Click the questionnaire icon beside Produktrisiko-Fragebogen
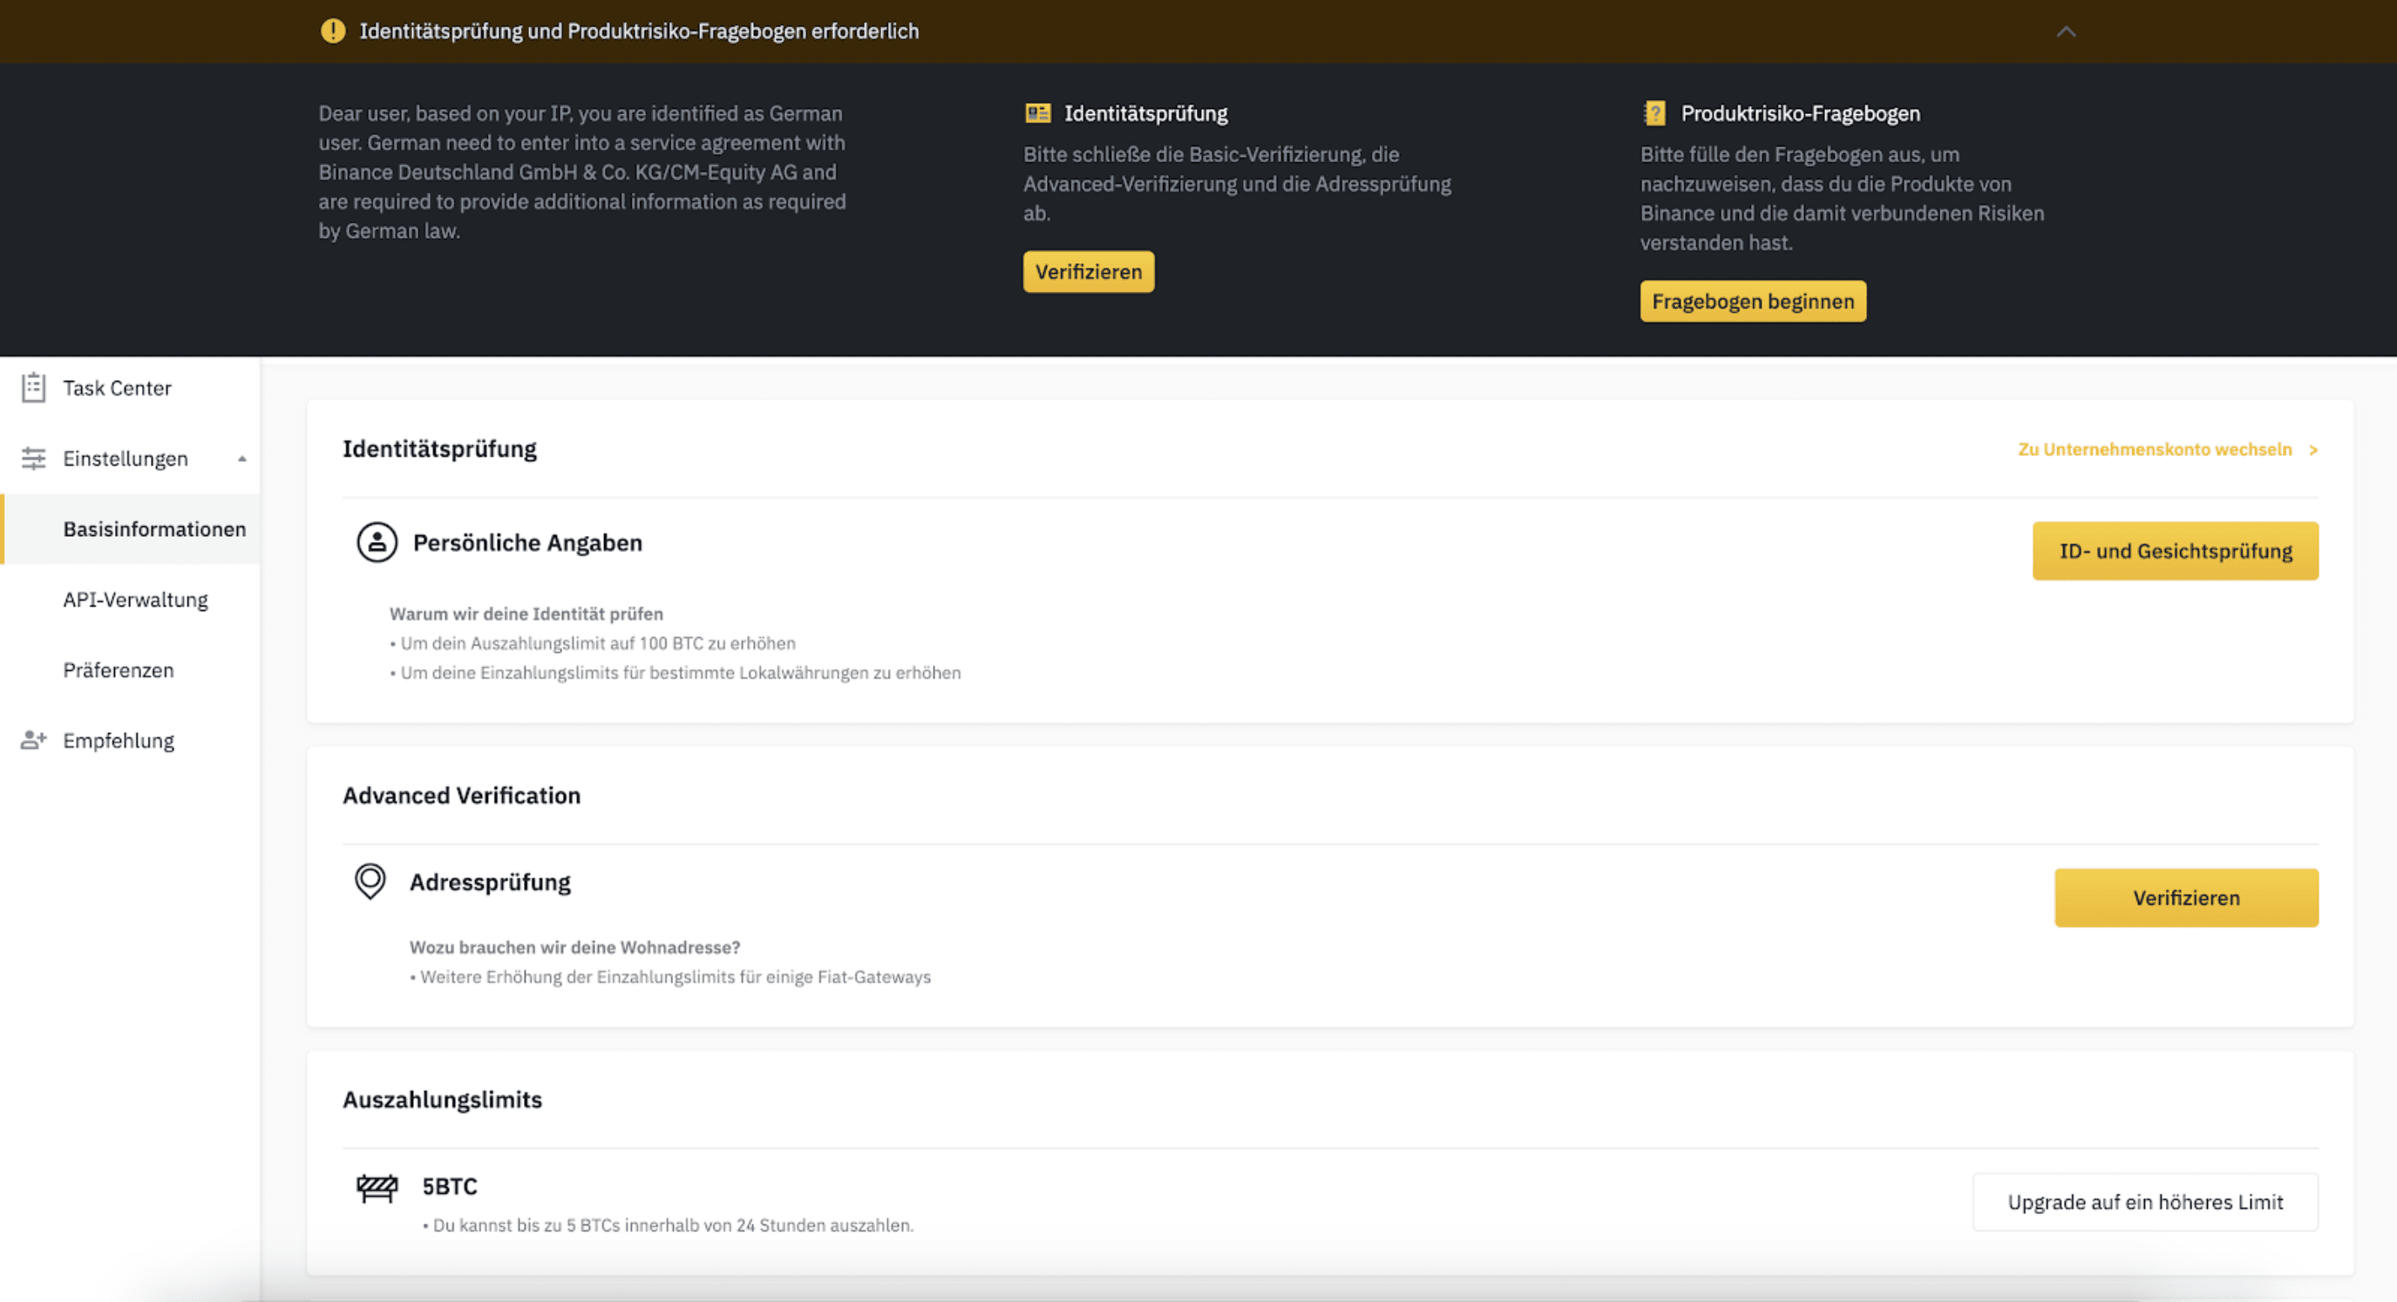 (1654, 113)
